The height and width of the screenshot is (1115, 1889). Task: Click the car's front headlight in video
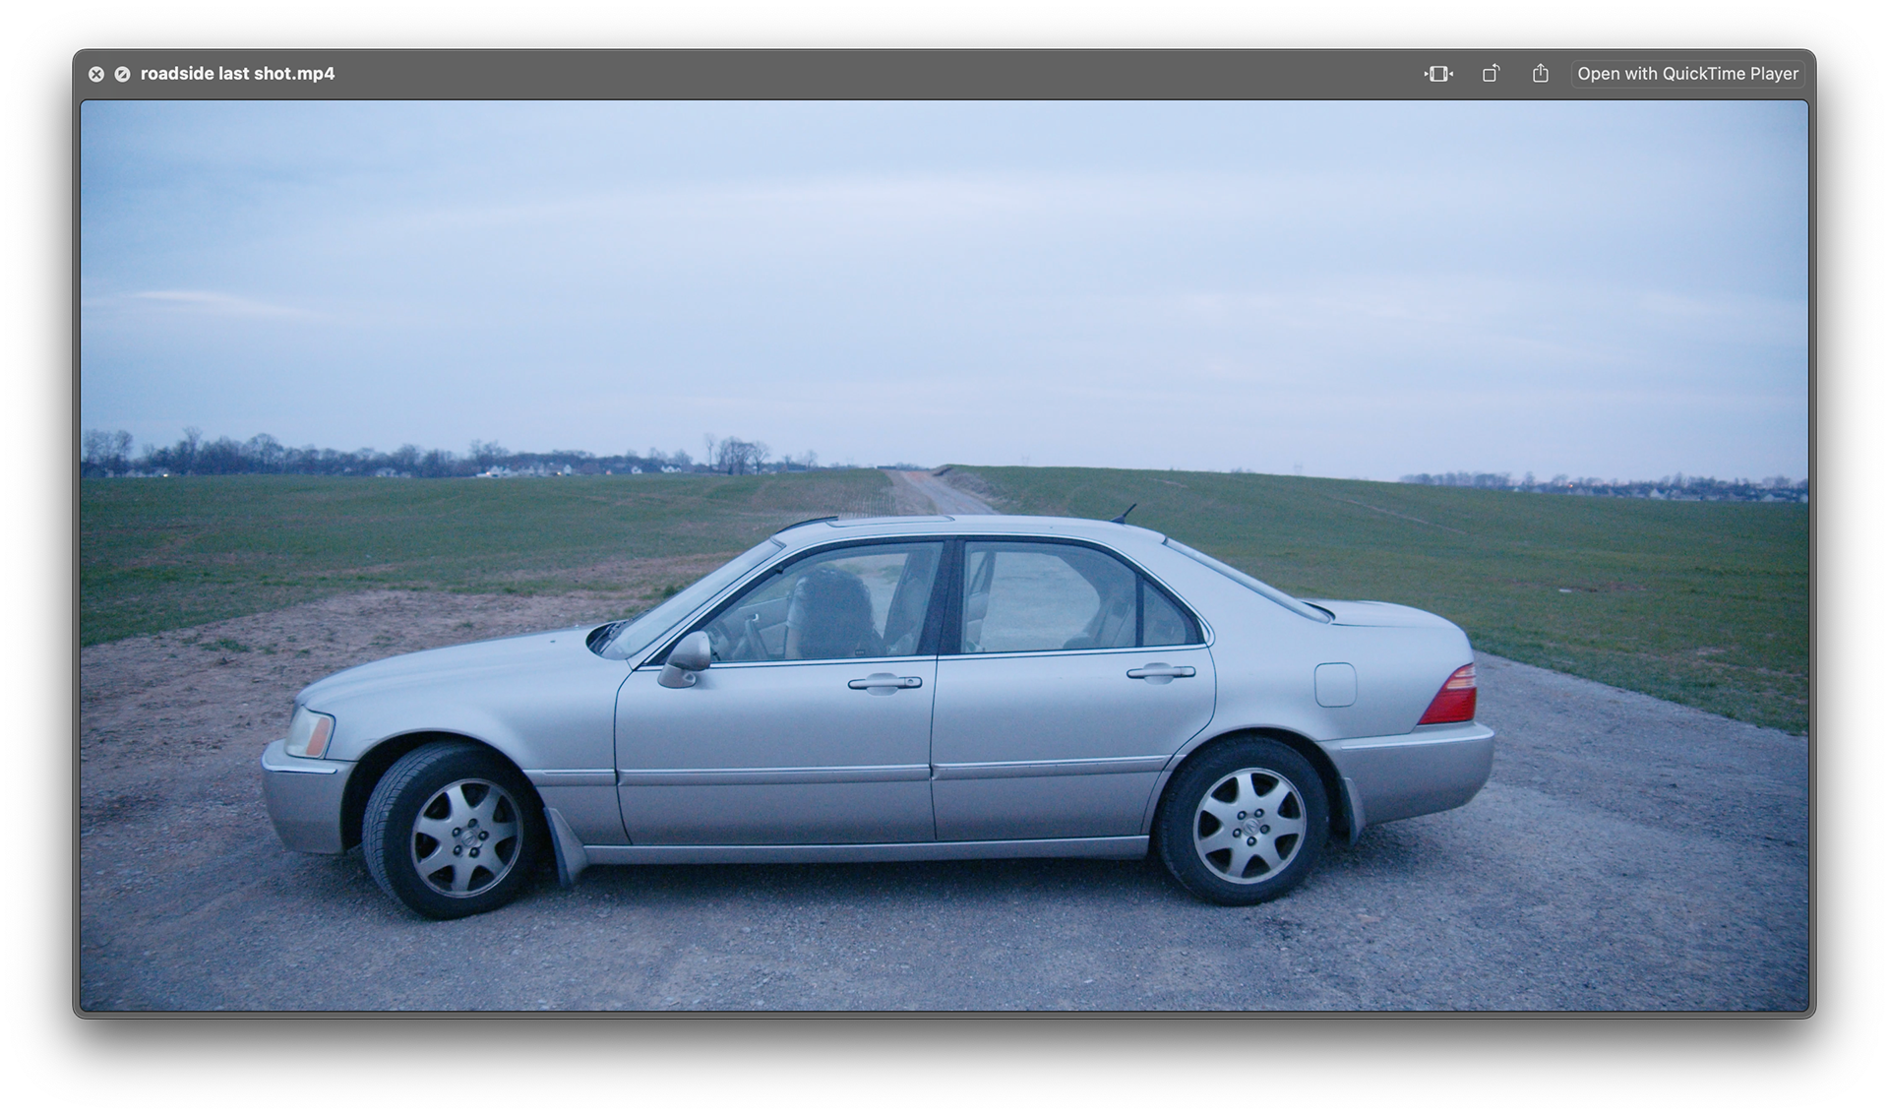(310, 733)
